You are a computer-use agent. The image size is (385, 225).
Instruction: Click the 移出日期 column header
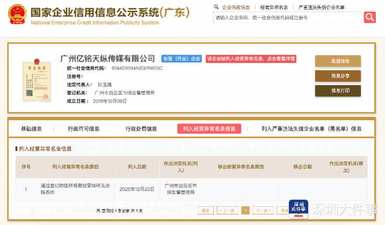[x=303, y=167]
